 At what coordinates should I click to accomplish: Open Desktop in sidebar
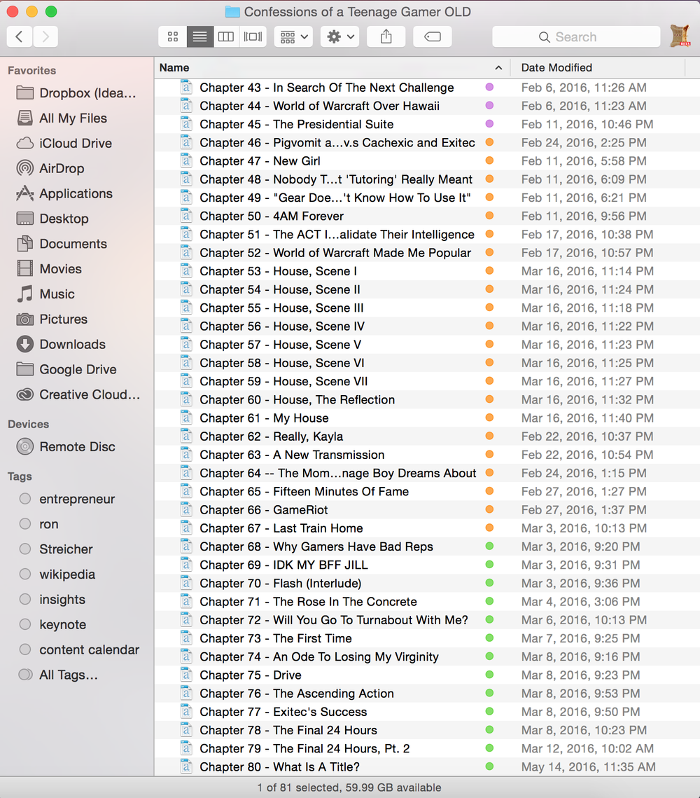pyautogui.click(x=77, y=219)
